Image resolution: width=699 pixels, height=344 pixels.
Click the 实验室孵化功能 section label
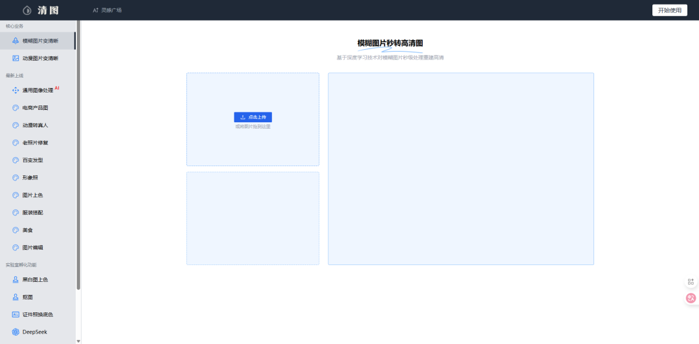click(x=21, y=264)
